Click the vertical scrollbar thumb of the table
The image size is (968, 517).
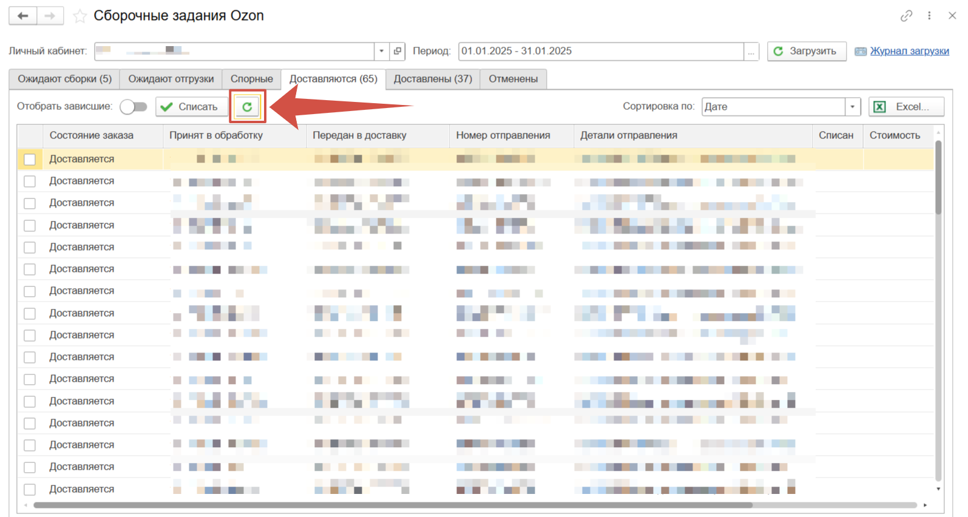point(938,177)
